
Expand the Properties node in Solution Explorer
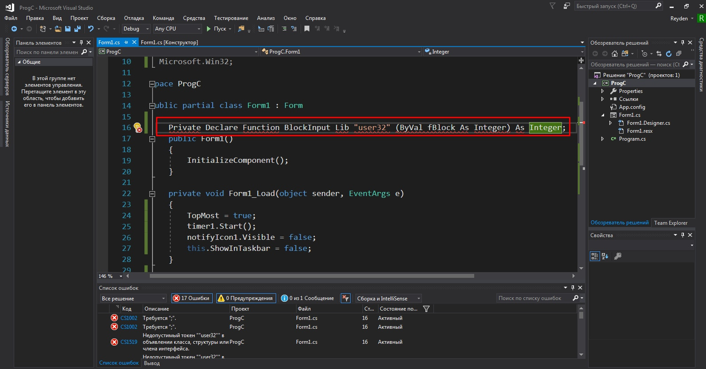pos(602,91)
